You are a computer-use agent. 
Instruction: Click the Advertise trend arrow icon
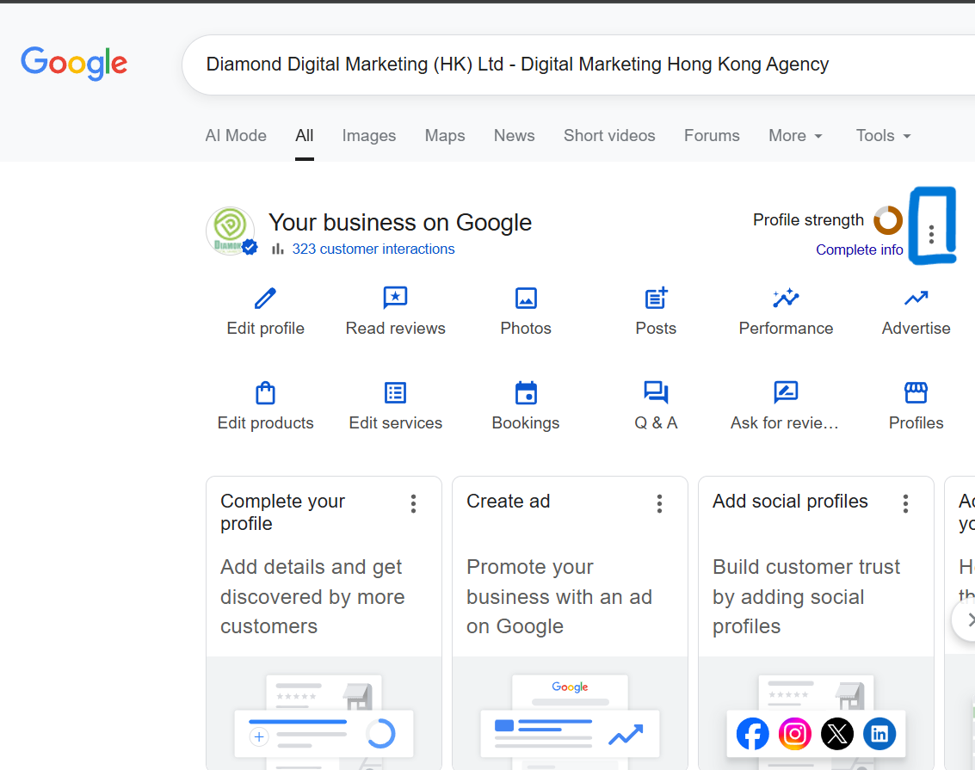click(x=916, y=299)
